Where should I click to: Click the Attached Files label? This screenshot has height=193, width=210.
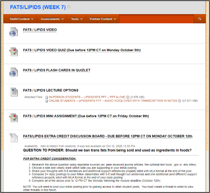33,97
